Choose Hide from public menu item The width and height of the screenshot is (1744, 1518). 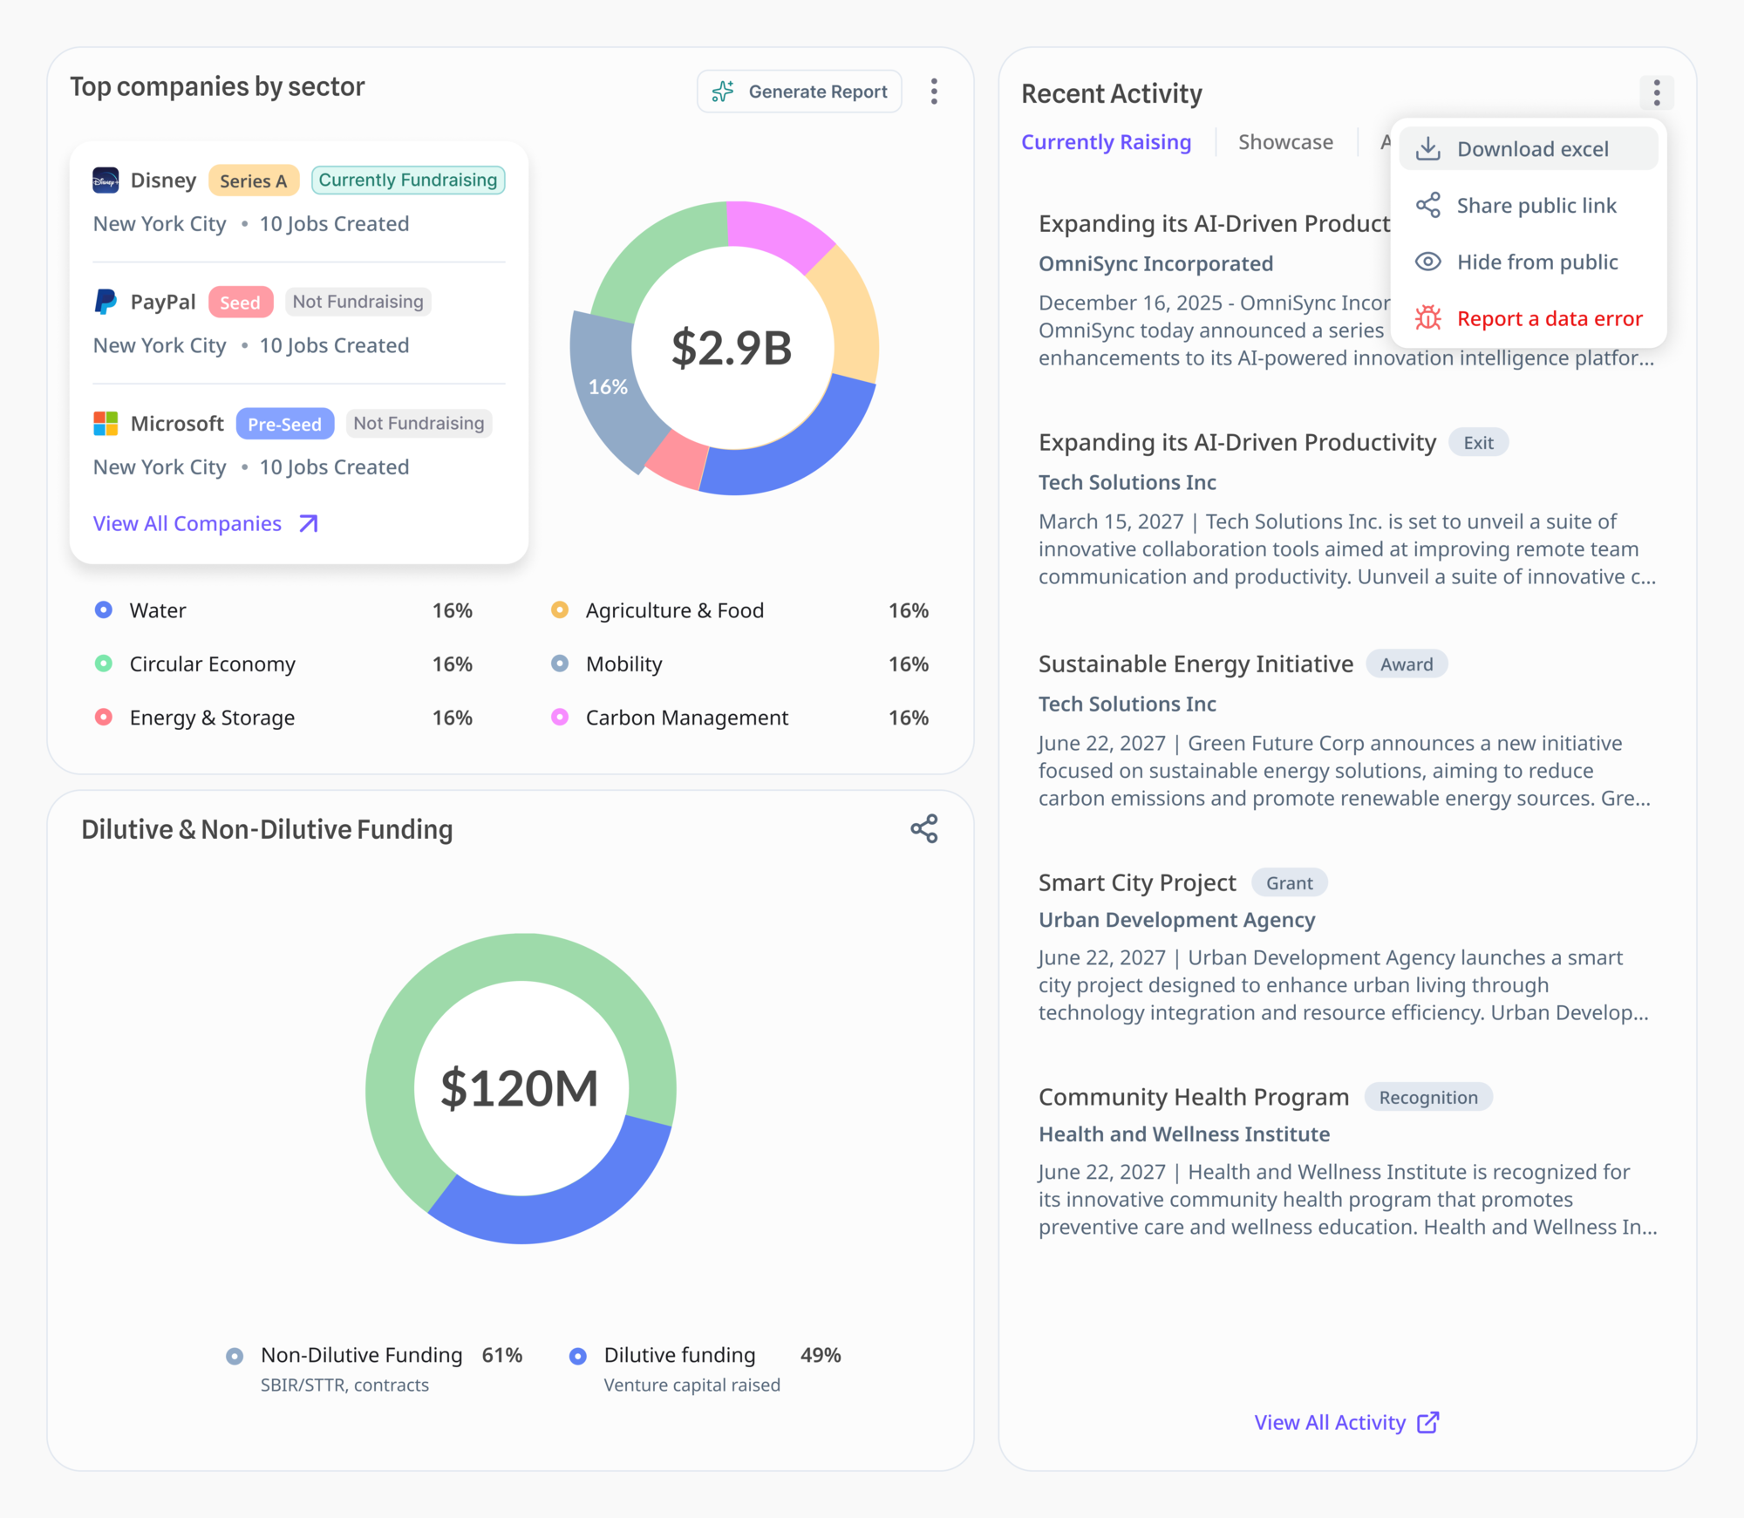(x=1529, y=262)
